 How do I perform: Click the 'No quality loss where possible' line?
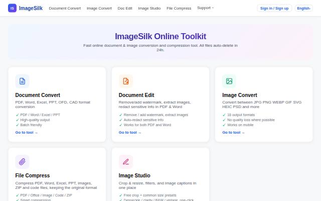[x=249, y=120]
